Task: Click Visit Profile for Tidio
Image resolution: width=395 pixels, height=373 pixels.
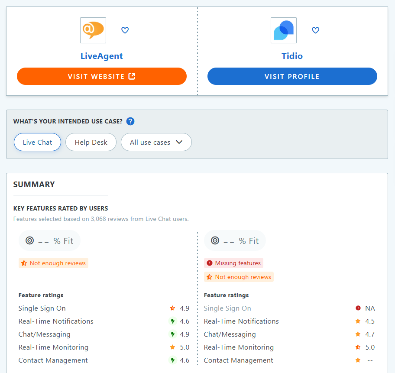Action: (292, 76)
